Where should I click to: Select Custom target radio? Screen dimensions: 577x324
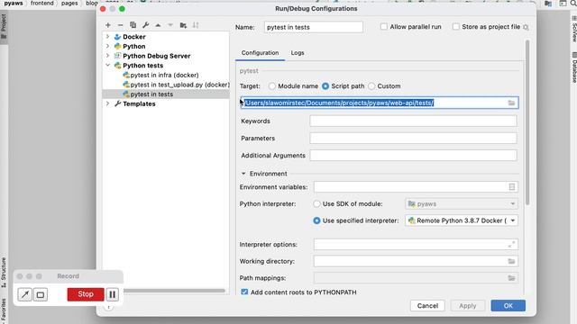pos(371,86)
